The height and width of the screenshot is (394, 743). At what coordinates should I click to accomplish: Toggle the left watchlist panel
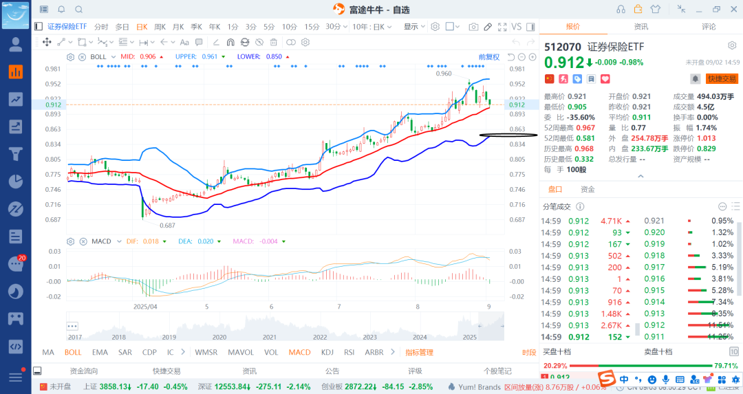39,27
